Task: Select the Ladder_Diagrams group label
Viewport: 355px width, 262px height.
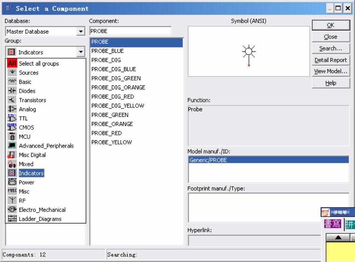Action: 40,219
